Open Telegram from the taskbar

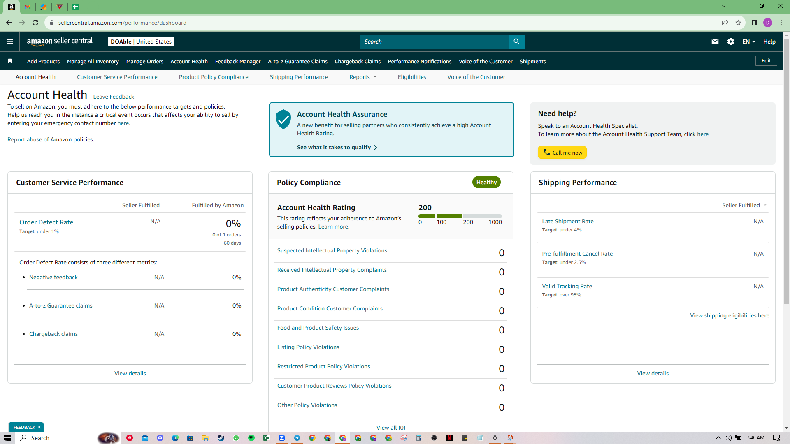click(x=297, y=438)
